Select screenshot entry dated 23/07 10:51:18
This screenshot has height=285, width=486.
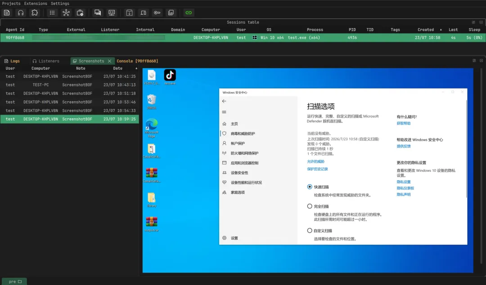[x=69, y=94]
